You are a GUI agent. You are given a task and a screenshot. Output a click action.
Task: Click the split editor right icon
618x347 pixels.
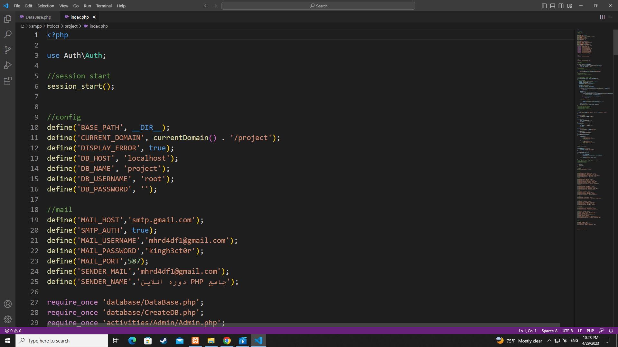(x=602, y=17)
